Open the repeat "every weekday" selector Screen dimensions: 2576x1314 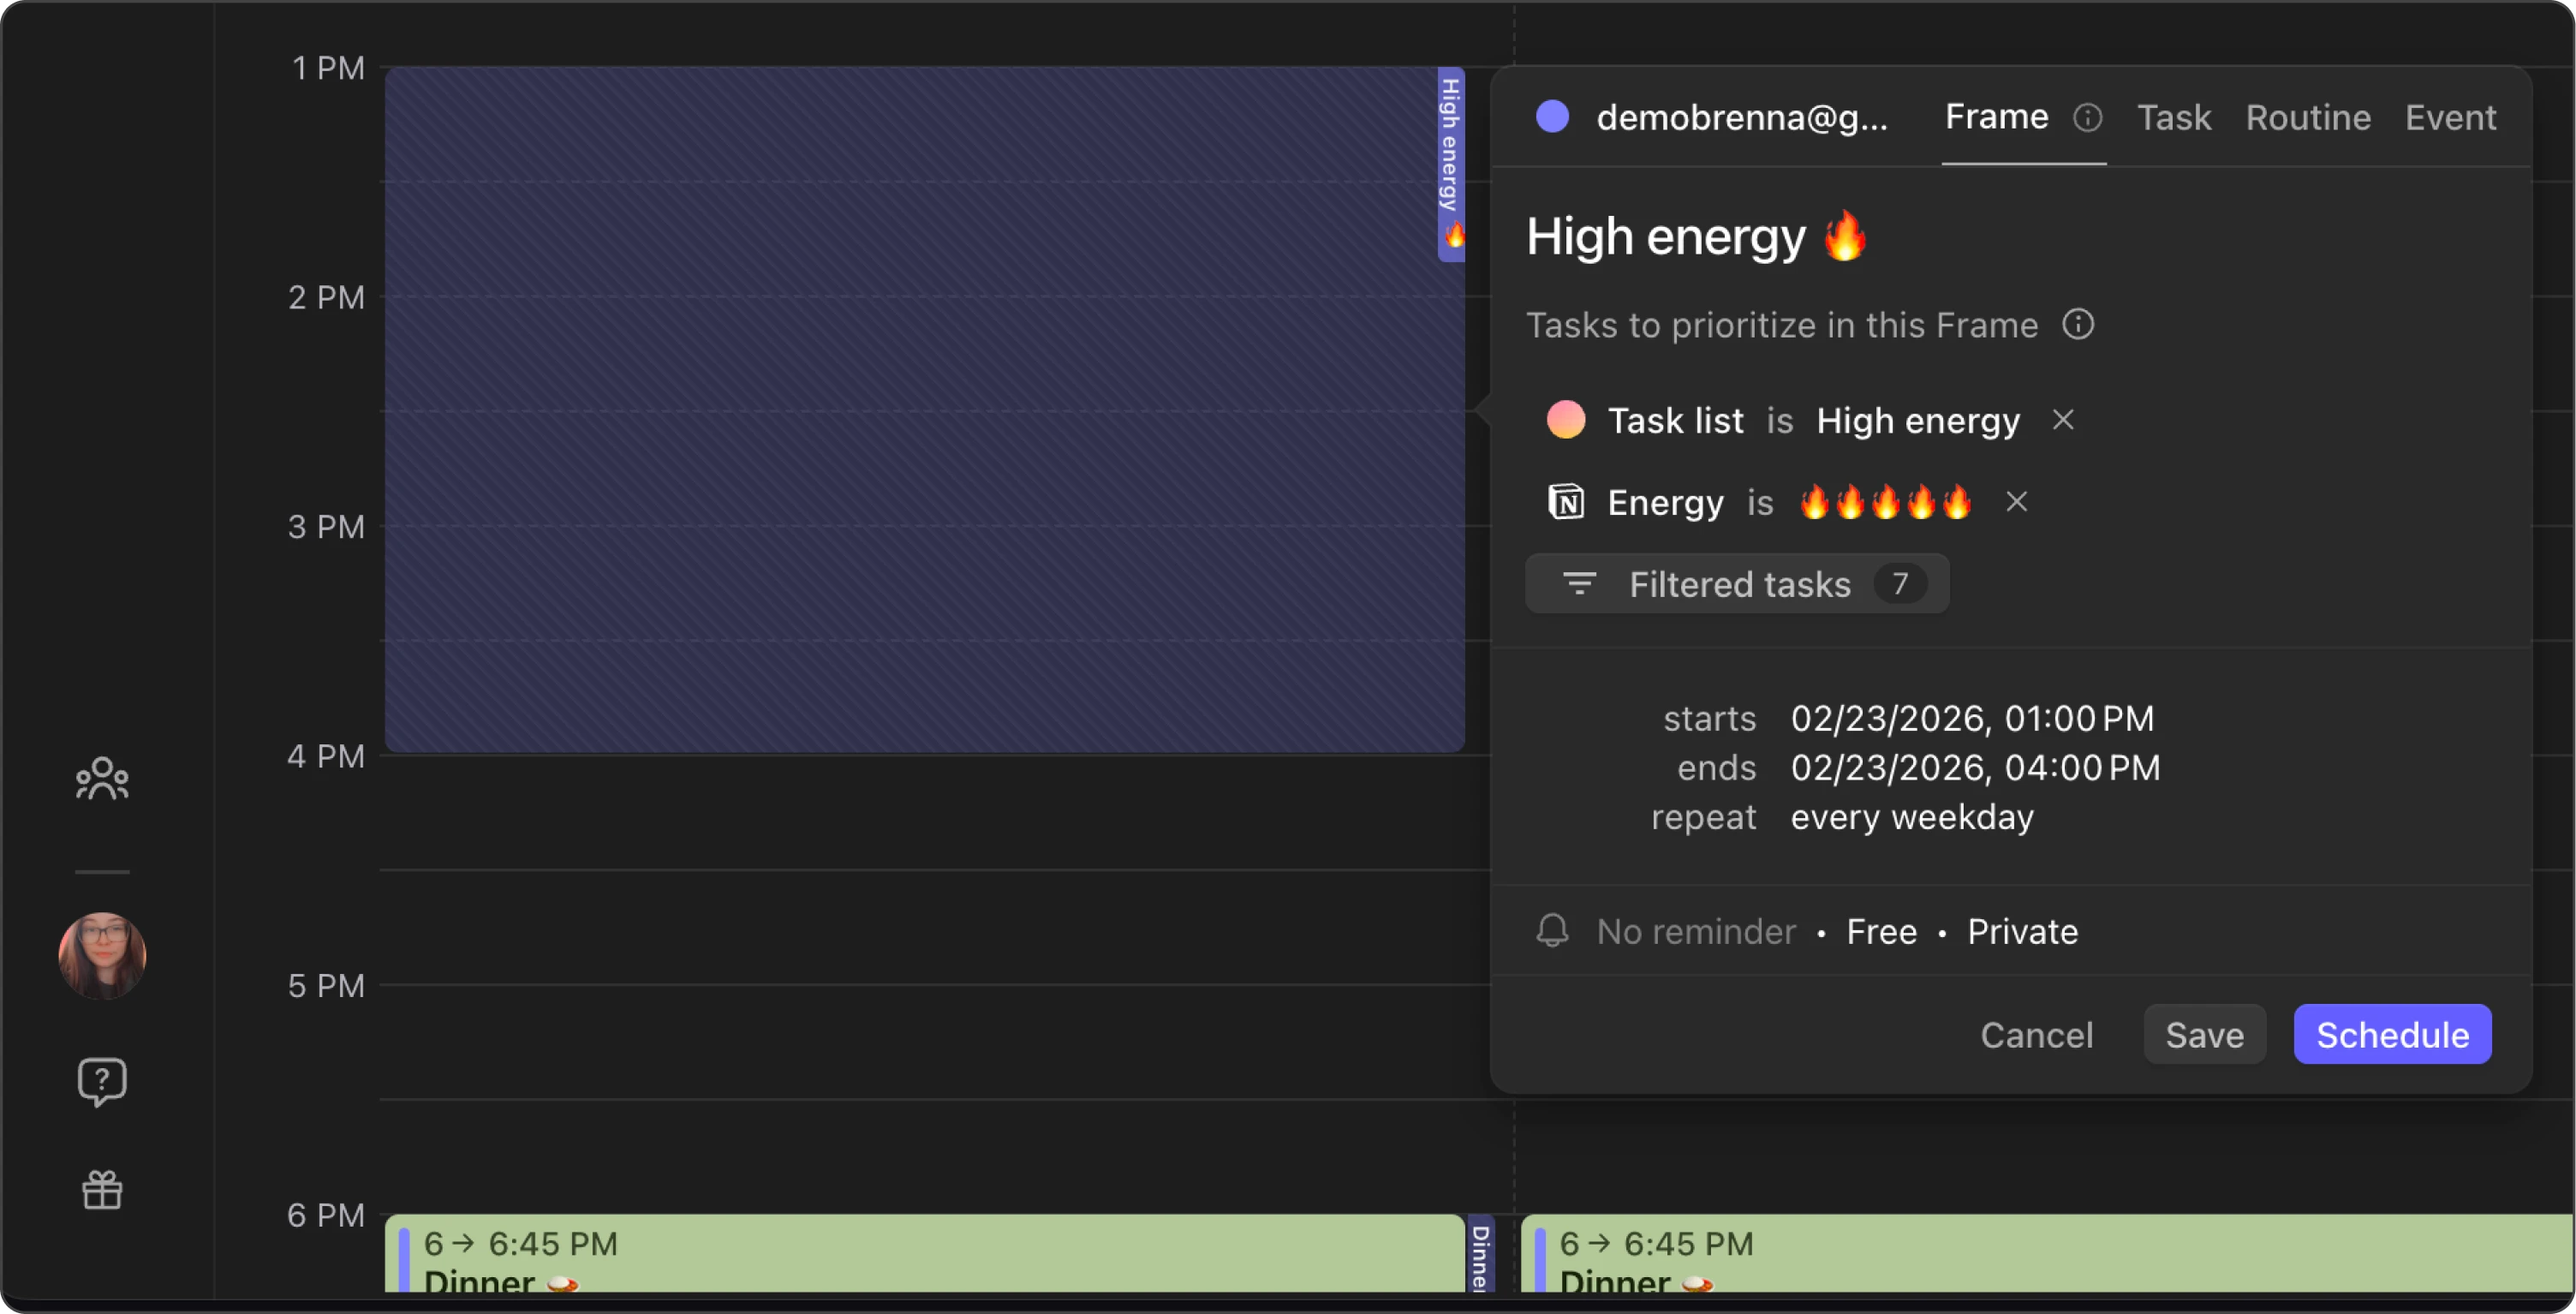coord(1912,817)
